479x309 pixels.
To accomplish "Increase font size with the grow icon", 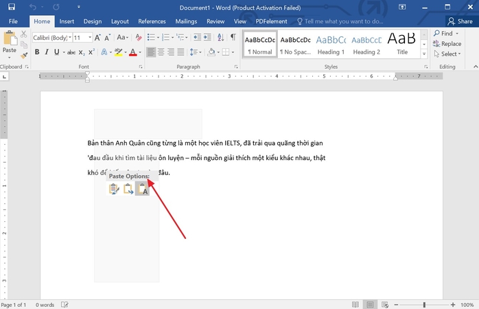I will (97, 38).
